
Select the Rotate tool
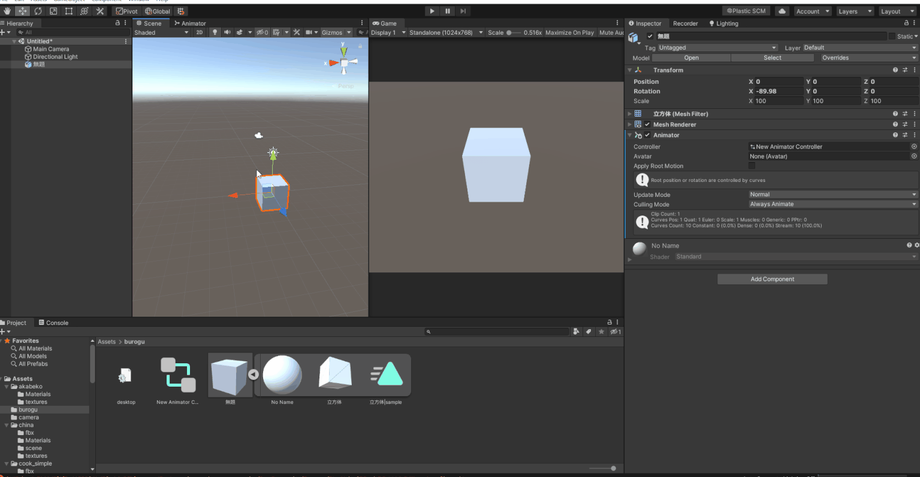pyautogui.click(x=38, y=11)
